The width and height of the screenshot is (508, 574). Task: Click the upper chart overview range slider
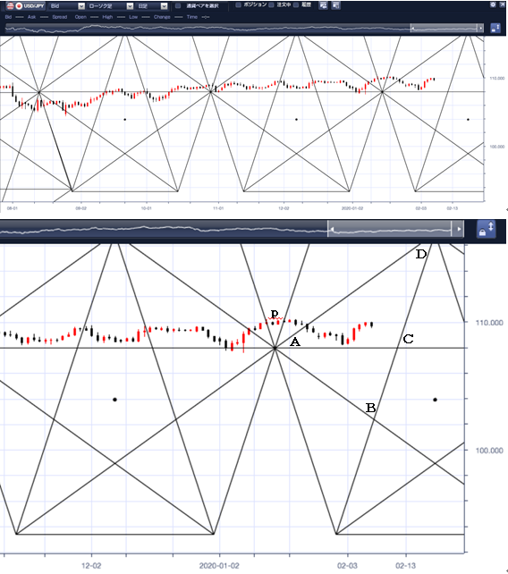pyautogui.click(x=444, y=29)
